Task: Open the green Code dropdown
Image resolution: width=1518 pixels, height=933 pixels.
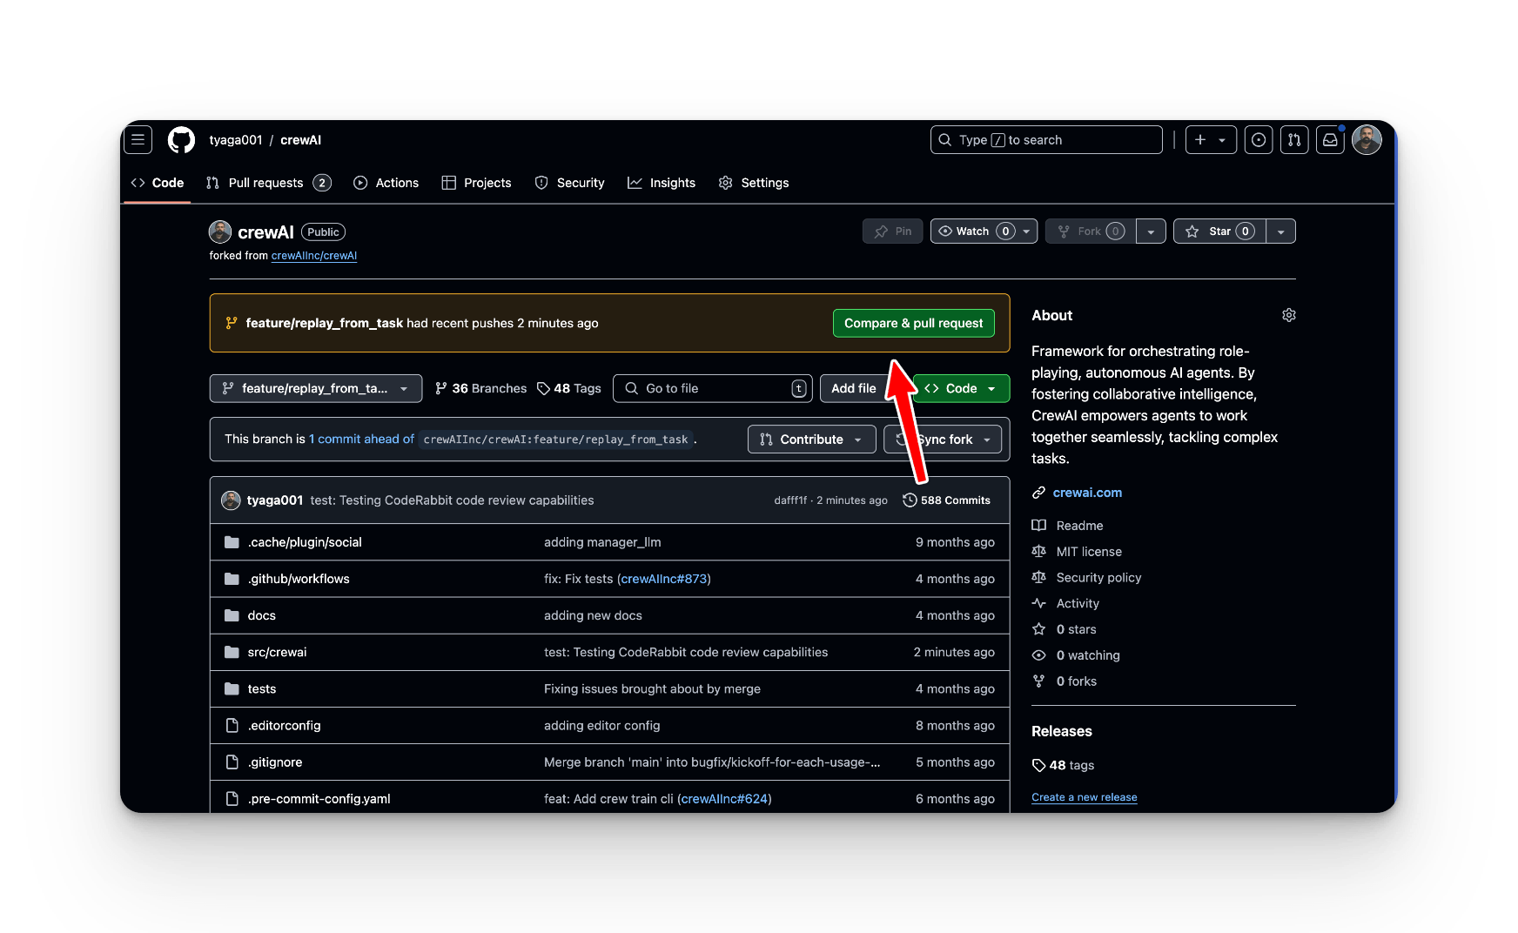Action: click(x=962, y=388)
